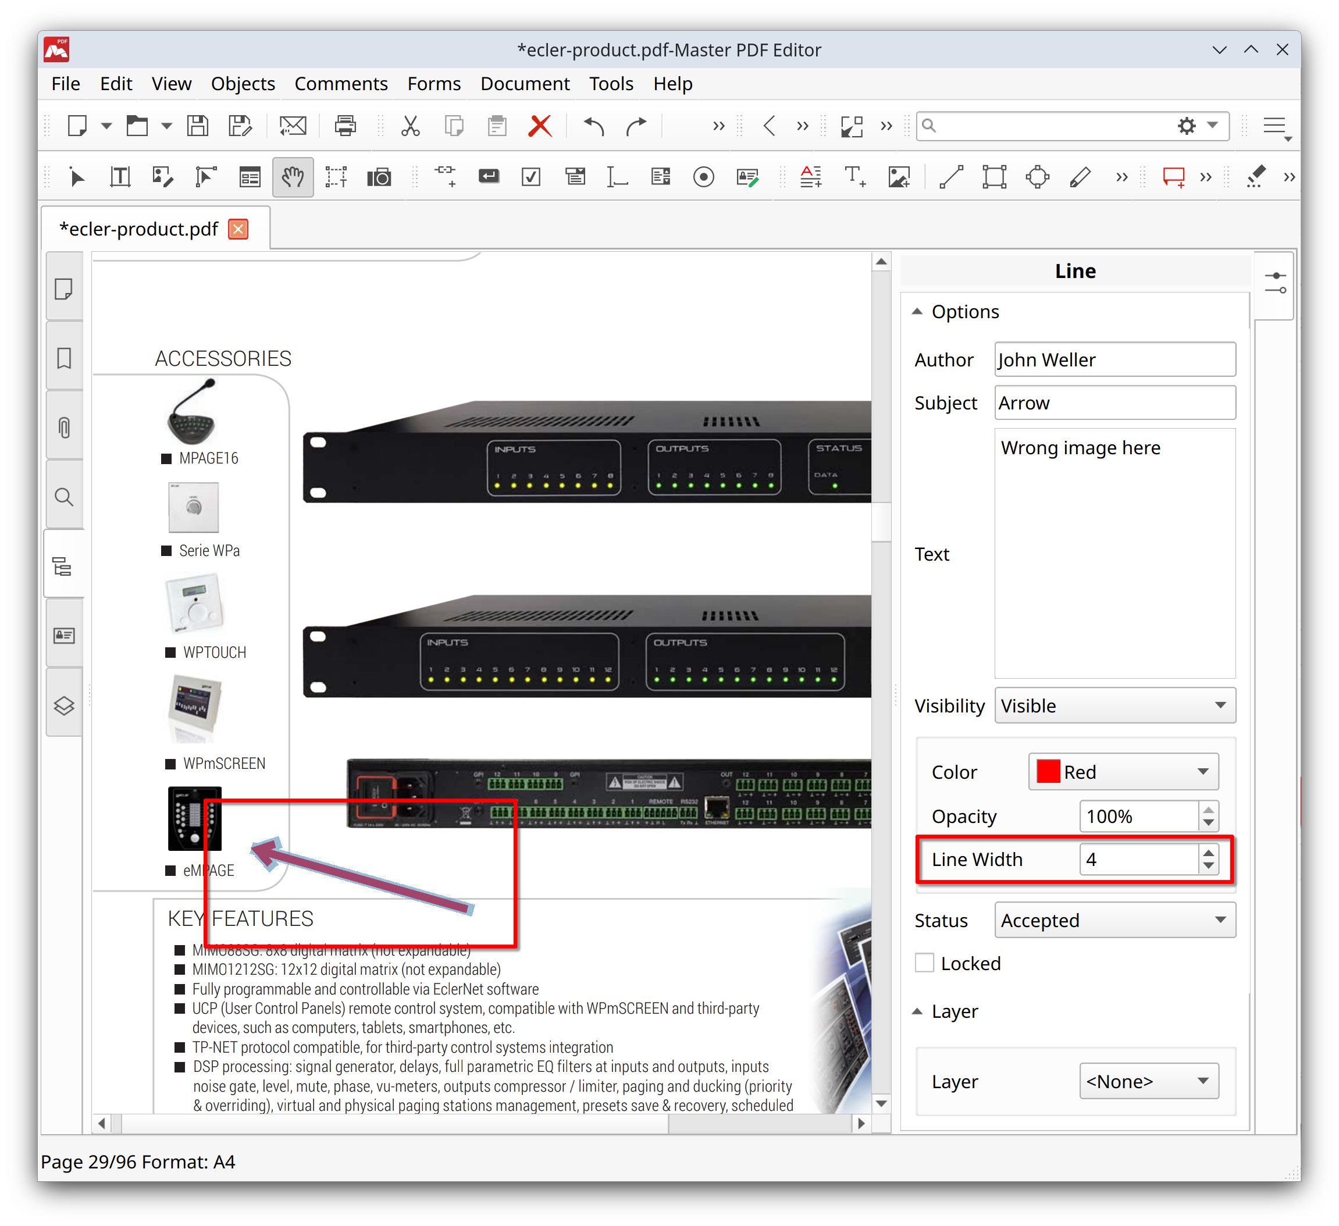1339x1226 pixels.
Task: Open the Pages panel in sidebar
Action: click(64, 290)
